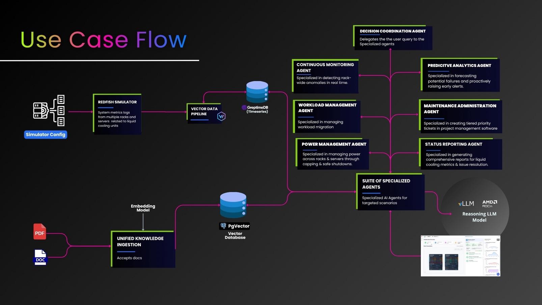Click the Status Reporting Agent card
The image size is (542, 305).
460,154
